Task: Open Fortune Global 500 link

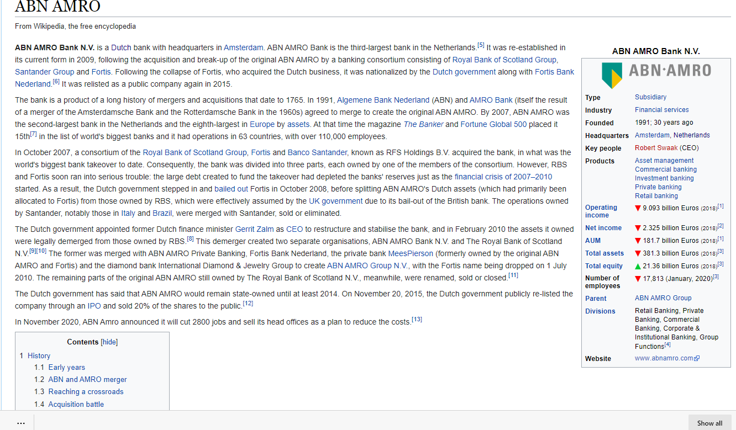Action: tap(493, 124)
